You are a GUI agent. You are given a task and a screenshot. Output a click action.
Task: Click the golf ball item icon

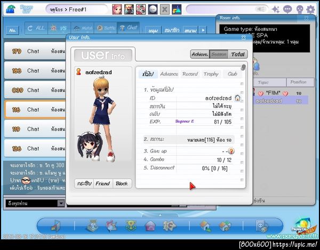153,10
